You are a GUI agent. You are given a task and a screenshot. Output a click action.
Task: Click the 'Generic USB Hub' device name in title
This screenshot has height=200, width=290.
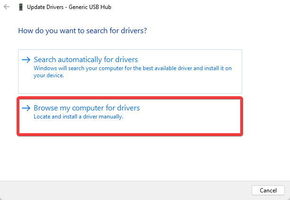[x=90, y=7]
